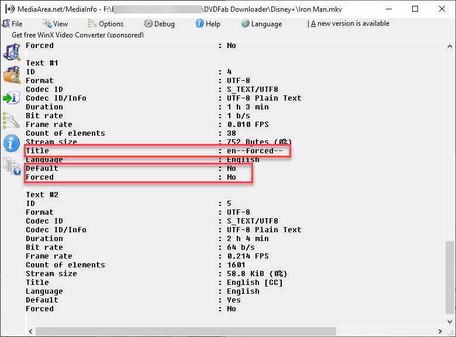Image resolution: width=456 pixels, height=337 pixels.
Task: Click 'Codec ID/Info' label under Text #2
Action: click(x=56, y=229)
